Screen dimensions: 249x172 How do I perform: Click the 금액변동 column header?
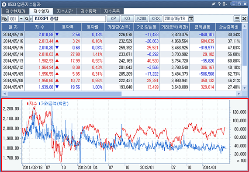202,27
